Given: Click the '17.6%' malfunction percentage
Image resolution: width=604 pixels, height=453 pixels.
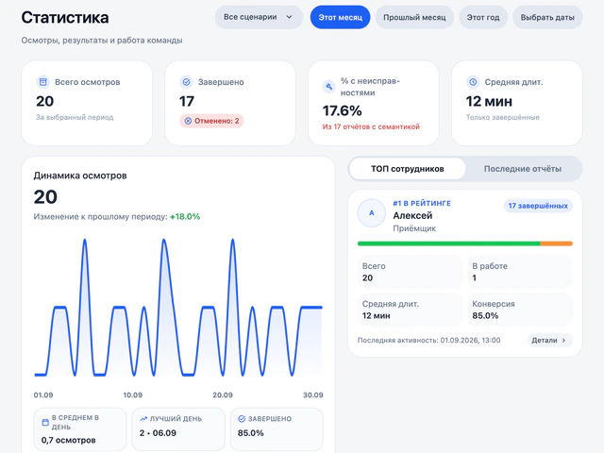Looking at the screenshot, I should [342, 111].
